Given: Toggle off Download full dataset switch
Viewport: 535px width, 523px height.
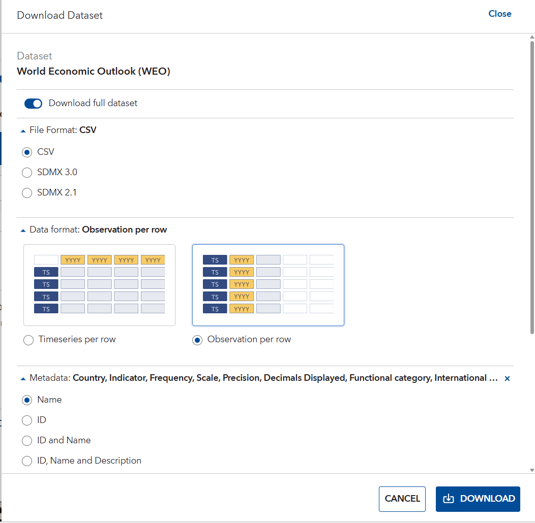Looking at the screenshot, I should click(x=34, y=104).
